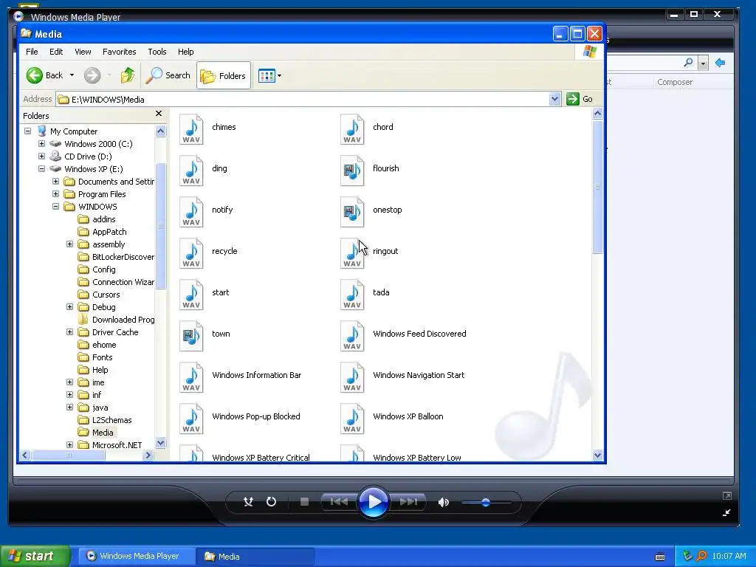756x567 pixels.
Task: Select Windows Feed Discovered file icon
Action: (352, 337)
